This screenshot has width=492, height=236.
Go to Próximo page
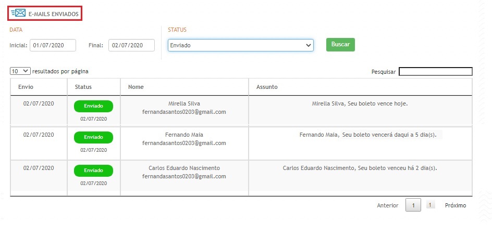456,205
